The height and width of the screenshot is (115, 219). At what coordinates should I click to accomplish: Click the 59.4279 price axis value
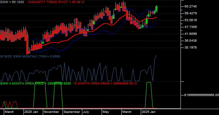tap(191, 13)
